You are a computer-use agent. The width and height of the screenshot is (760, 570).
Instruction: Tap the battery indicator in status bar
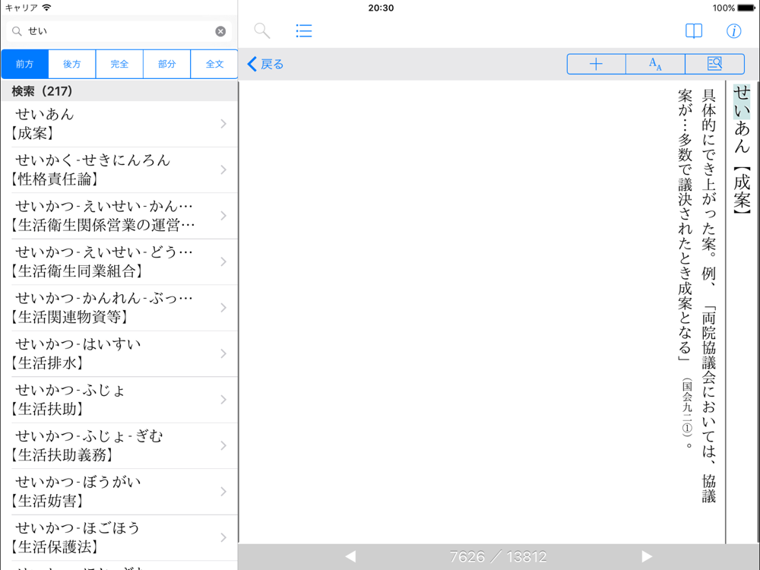point(746,8)
